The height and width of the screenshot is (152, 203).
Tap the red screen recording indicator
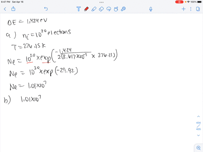pyautogui.click(x=179, y=2)
